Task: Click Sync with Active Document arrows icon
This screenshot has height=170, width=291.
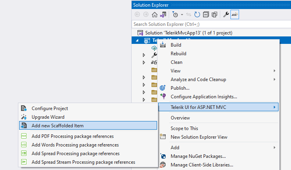Action: click(189, 14)
